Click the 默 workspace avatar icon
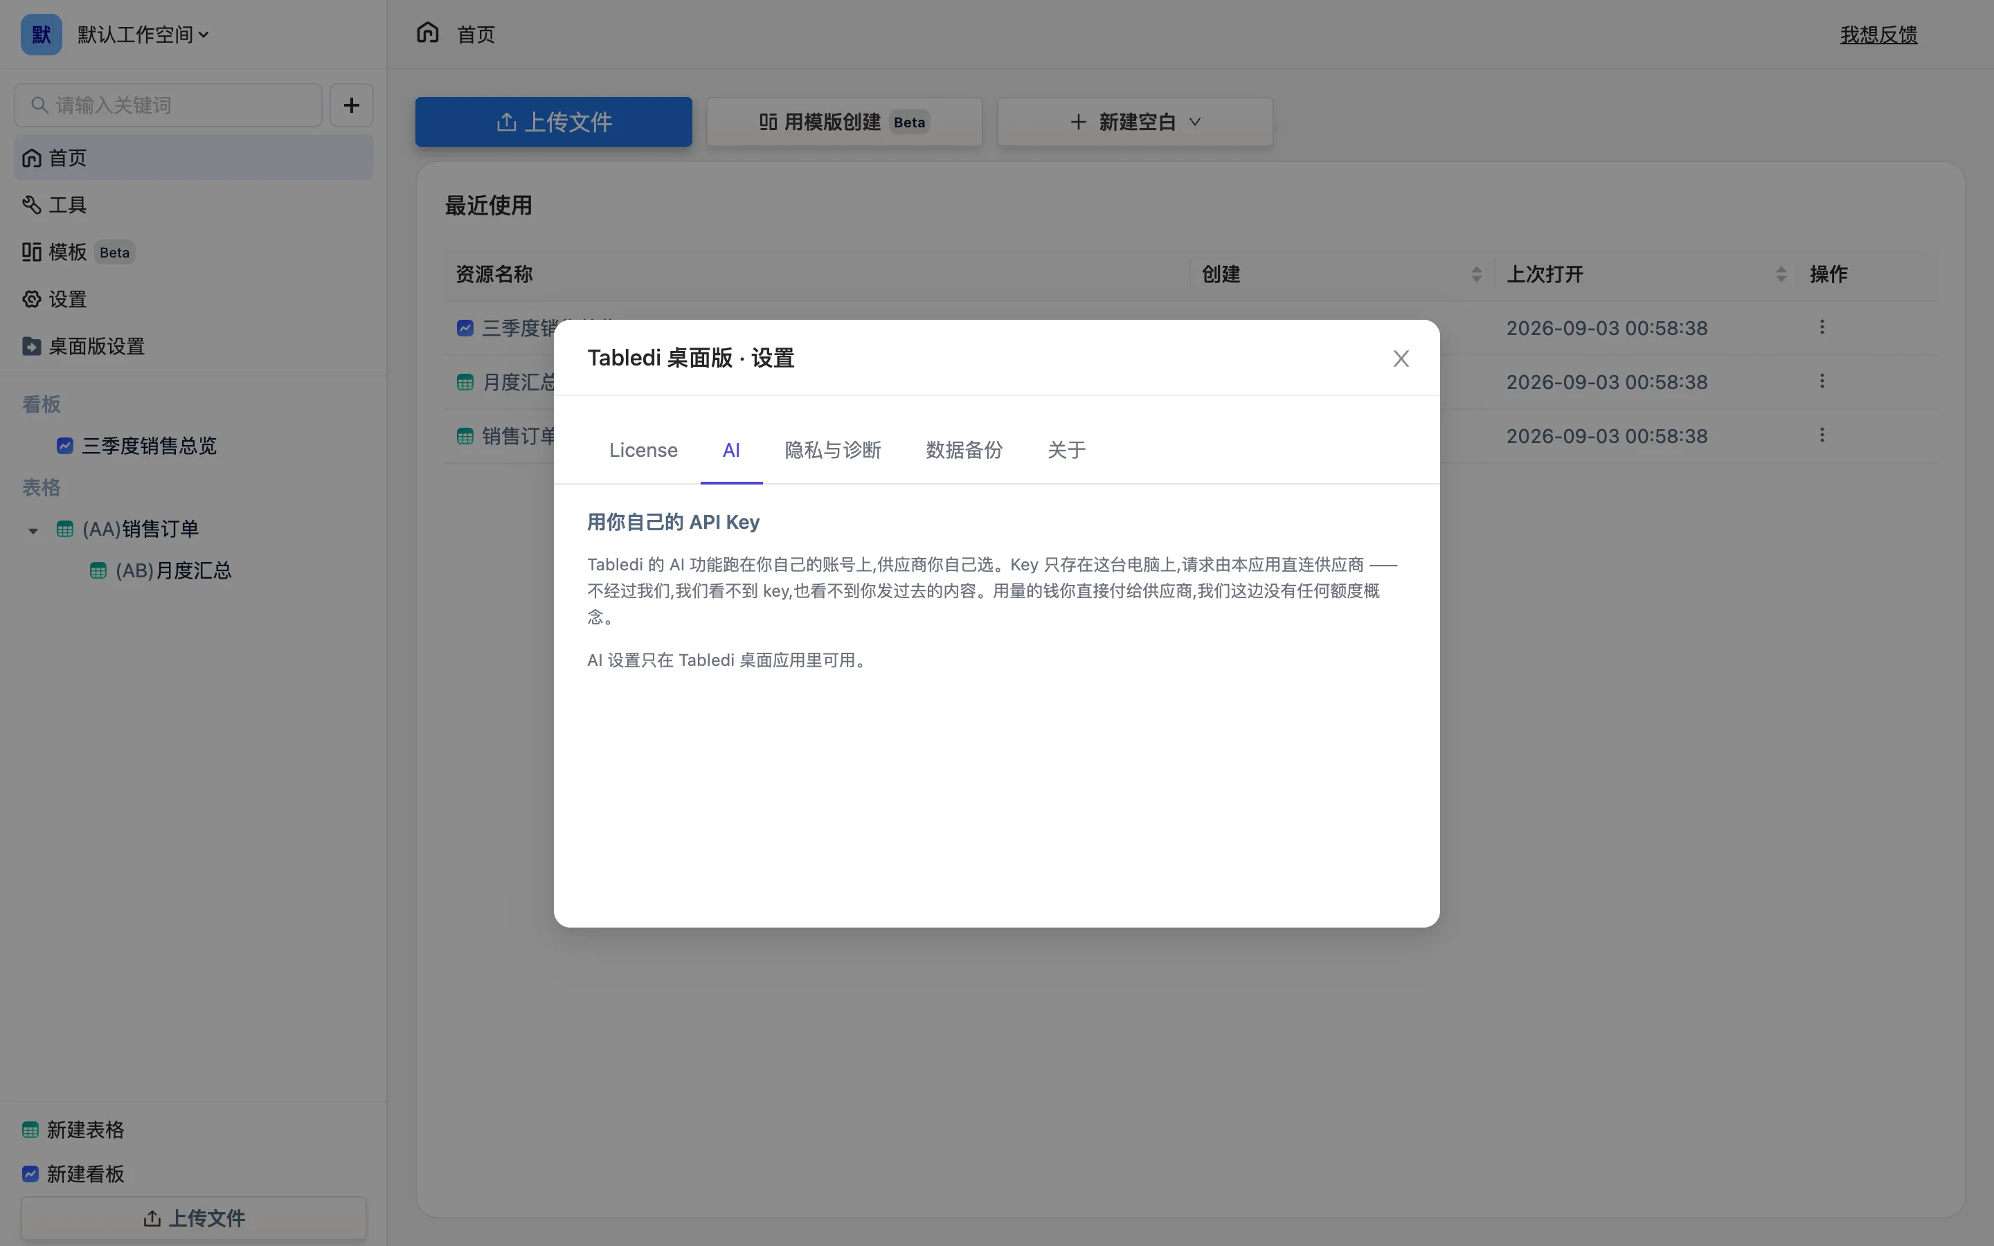This screenshot has height=1246, width=1994. point(42,35)
